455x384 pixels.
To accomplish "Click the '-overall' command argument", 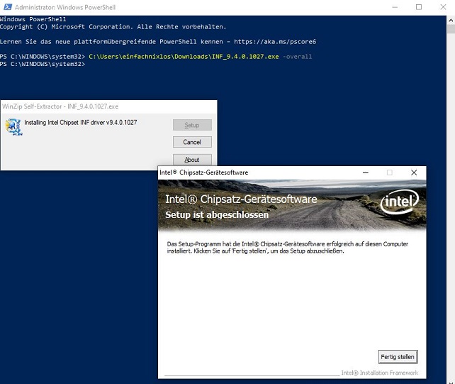I will (x=297, y=56).
